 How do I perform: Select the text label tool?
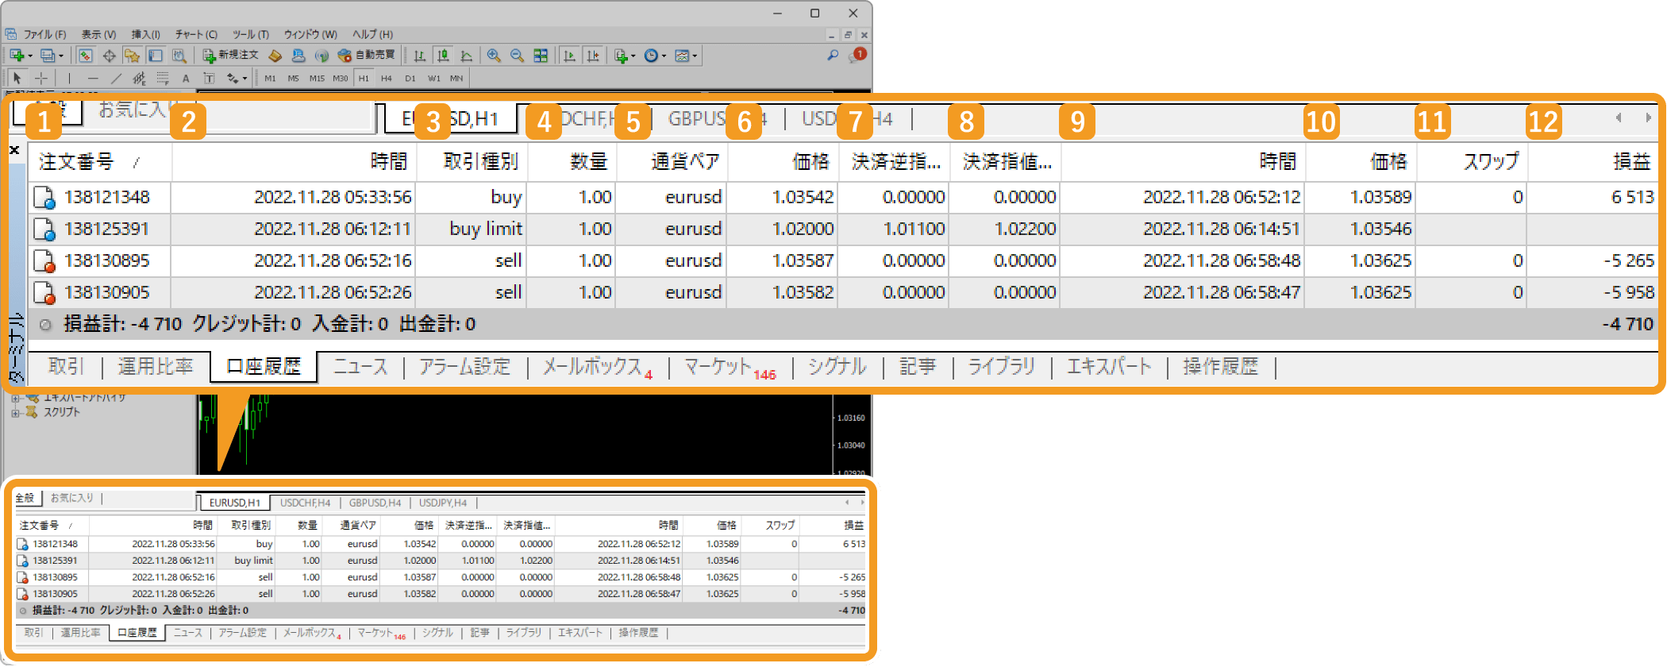point(209,78)
